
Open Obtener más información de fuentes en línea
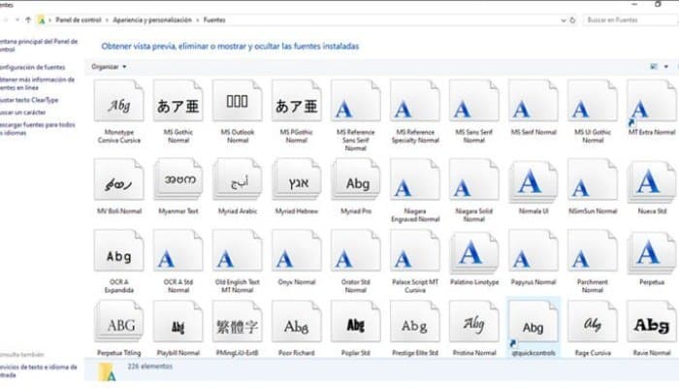pos(37,83)
